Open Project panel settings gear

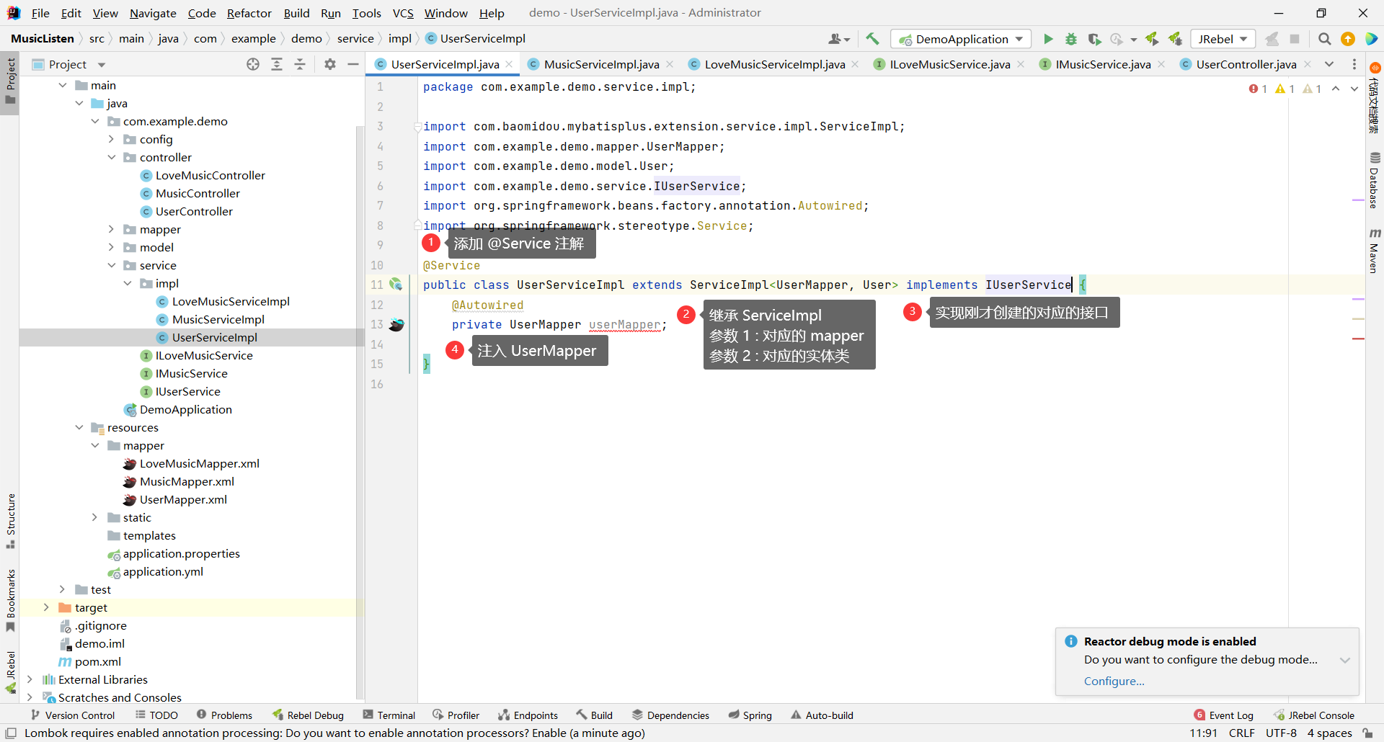(330, 64)
